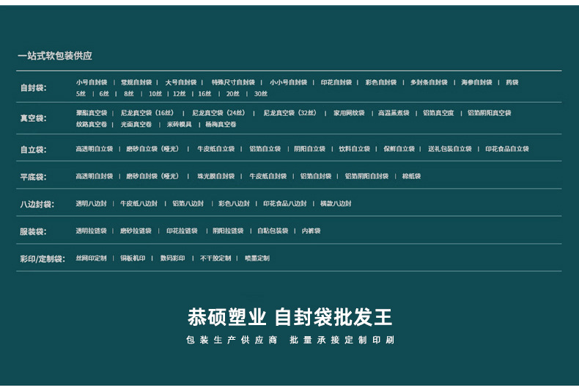Image resolution: width=579 pixels, height=386 pixels.
Task: Select the 牛皮纸自封袋 link
Action: click(x=268, y=176)
